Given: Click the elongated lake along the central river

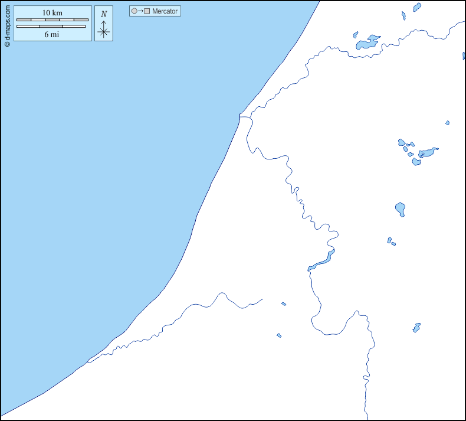Looking at the screenshot, I should point(321,261).
